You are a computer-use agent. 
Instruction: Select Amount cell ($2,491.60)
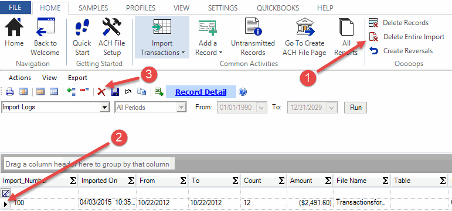[x=310, y=203]
